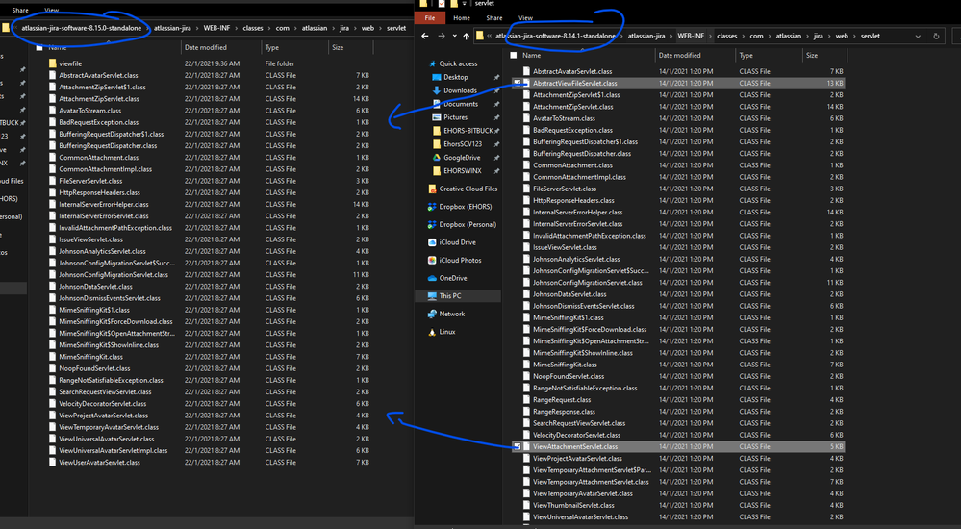Refresh the right servlet folder view
This screenshot has height=529, width=961.
click(936, 37)
